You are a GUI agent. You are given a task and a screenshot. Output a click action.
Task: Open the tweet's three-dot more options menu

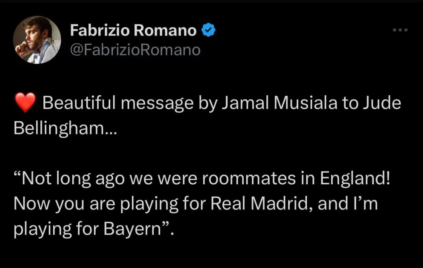(x=400, y=30)
